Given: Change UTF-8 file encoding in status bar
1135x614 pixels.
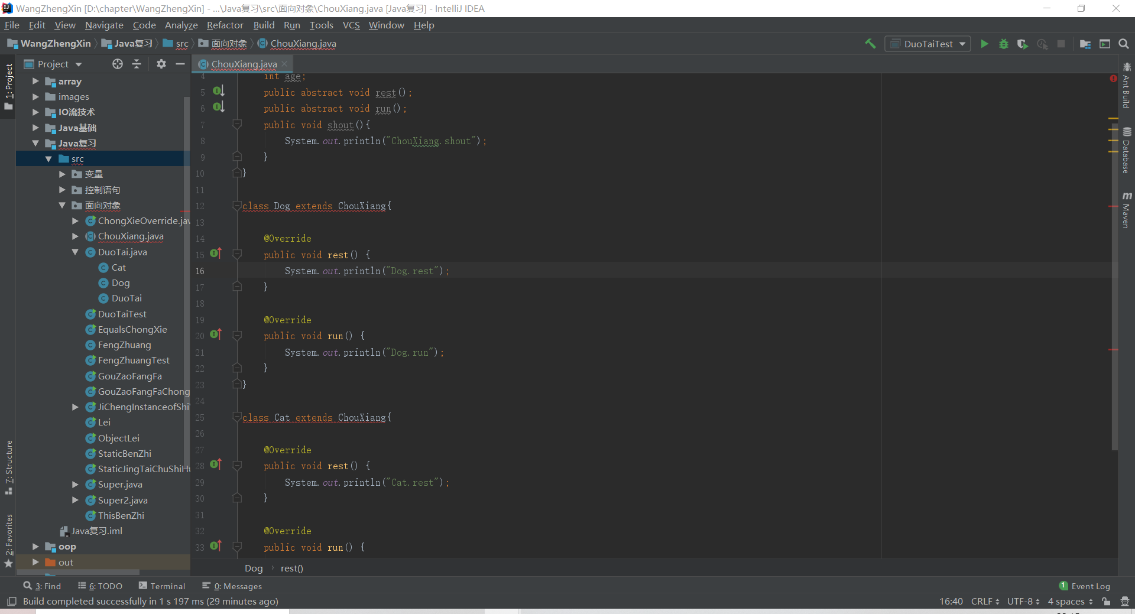Looking at the screenshot, I should pos(1023,602).
